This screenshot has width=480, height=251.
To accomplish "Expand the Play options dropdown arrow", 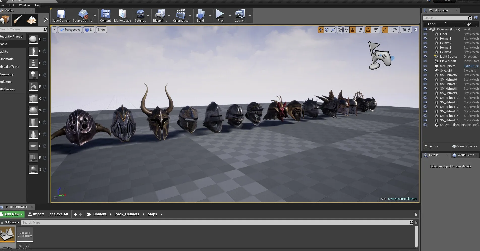I will click(x=230, y=16).
